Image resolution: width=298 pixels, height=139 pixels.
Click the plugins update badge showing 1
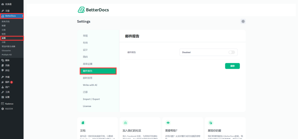(12, 82)
